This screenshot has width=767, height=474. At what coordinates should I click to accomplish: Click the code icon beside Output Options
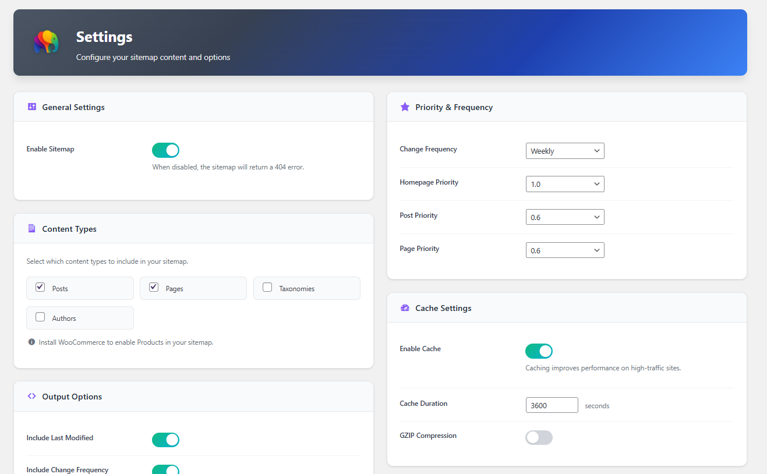coord(31,396)
